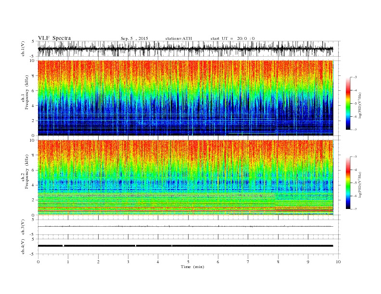381x294 pixels.
Task: Click the '-7' tick on ch.2 colorbar
Action: tap(355, 209)
